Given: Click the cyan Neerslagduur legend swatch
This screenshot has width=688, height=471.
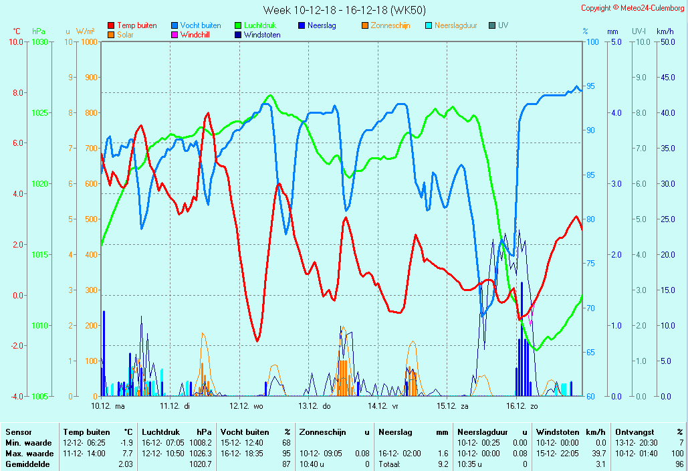Looking at the screenshot, I should coord(429,26).
